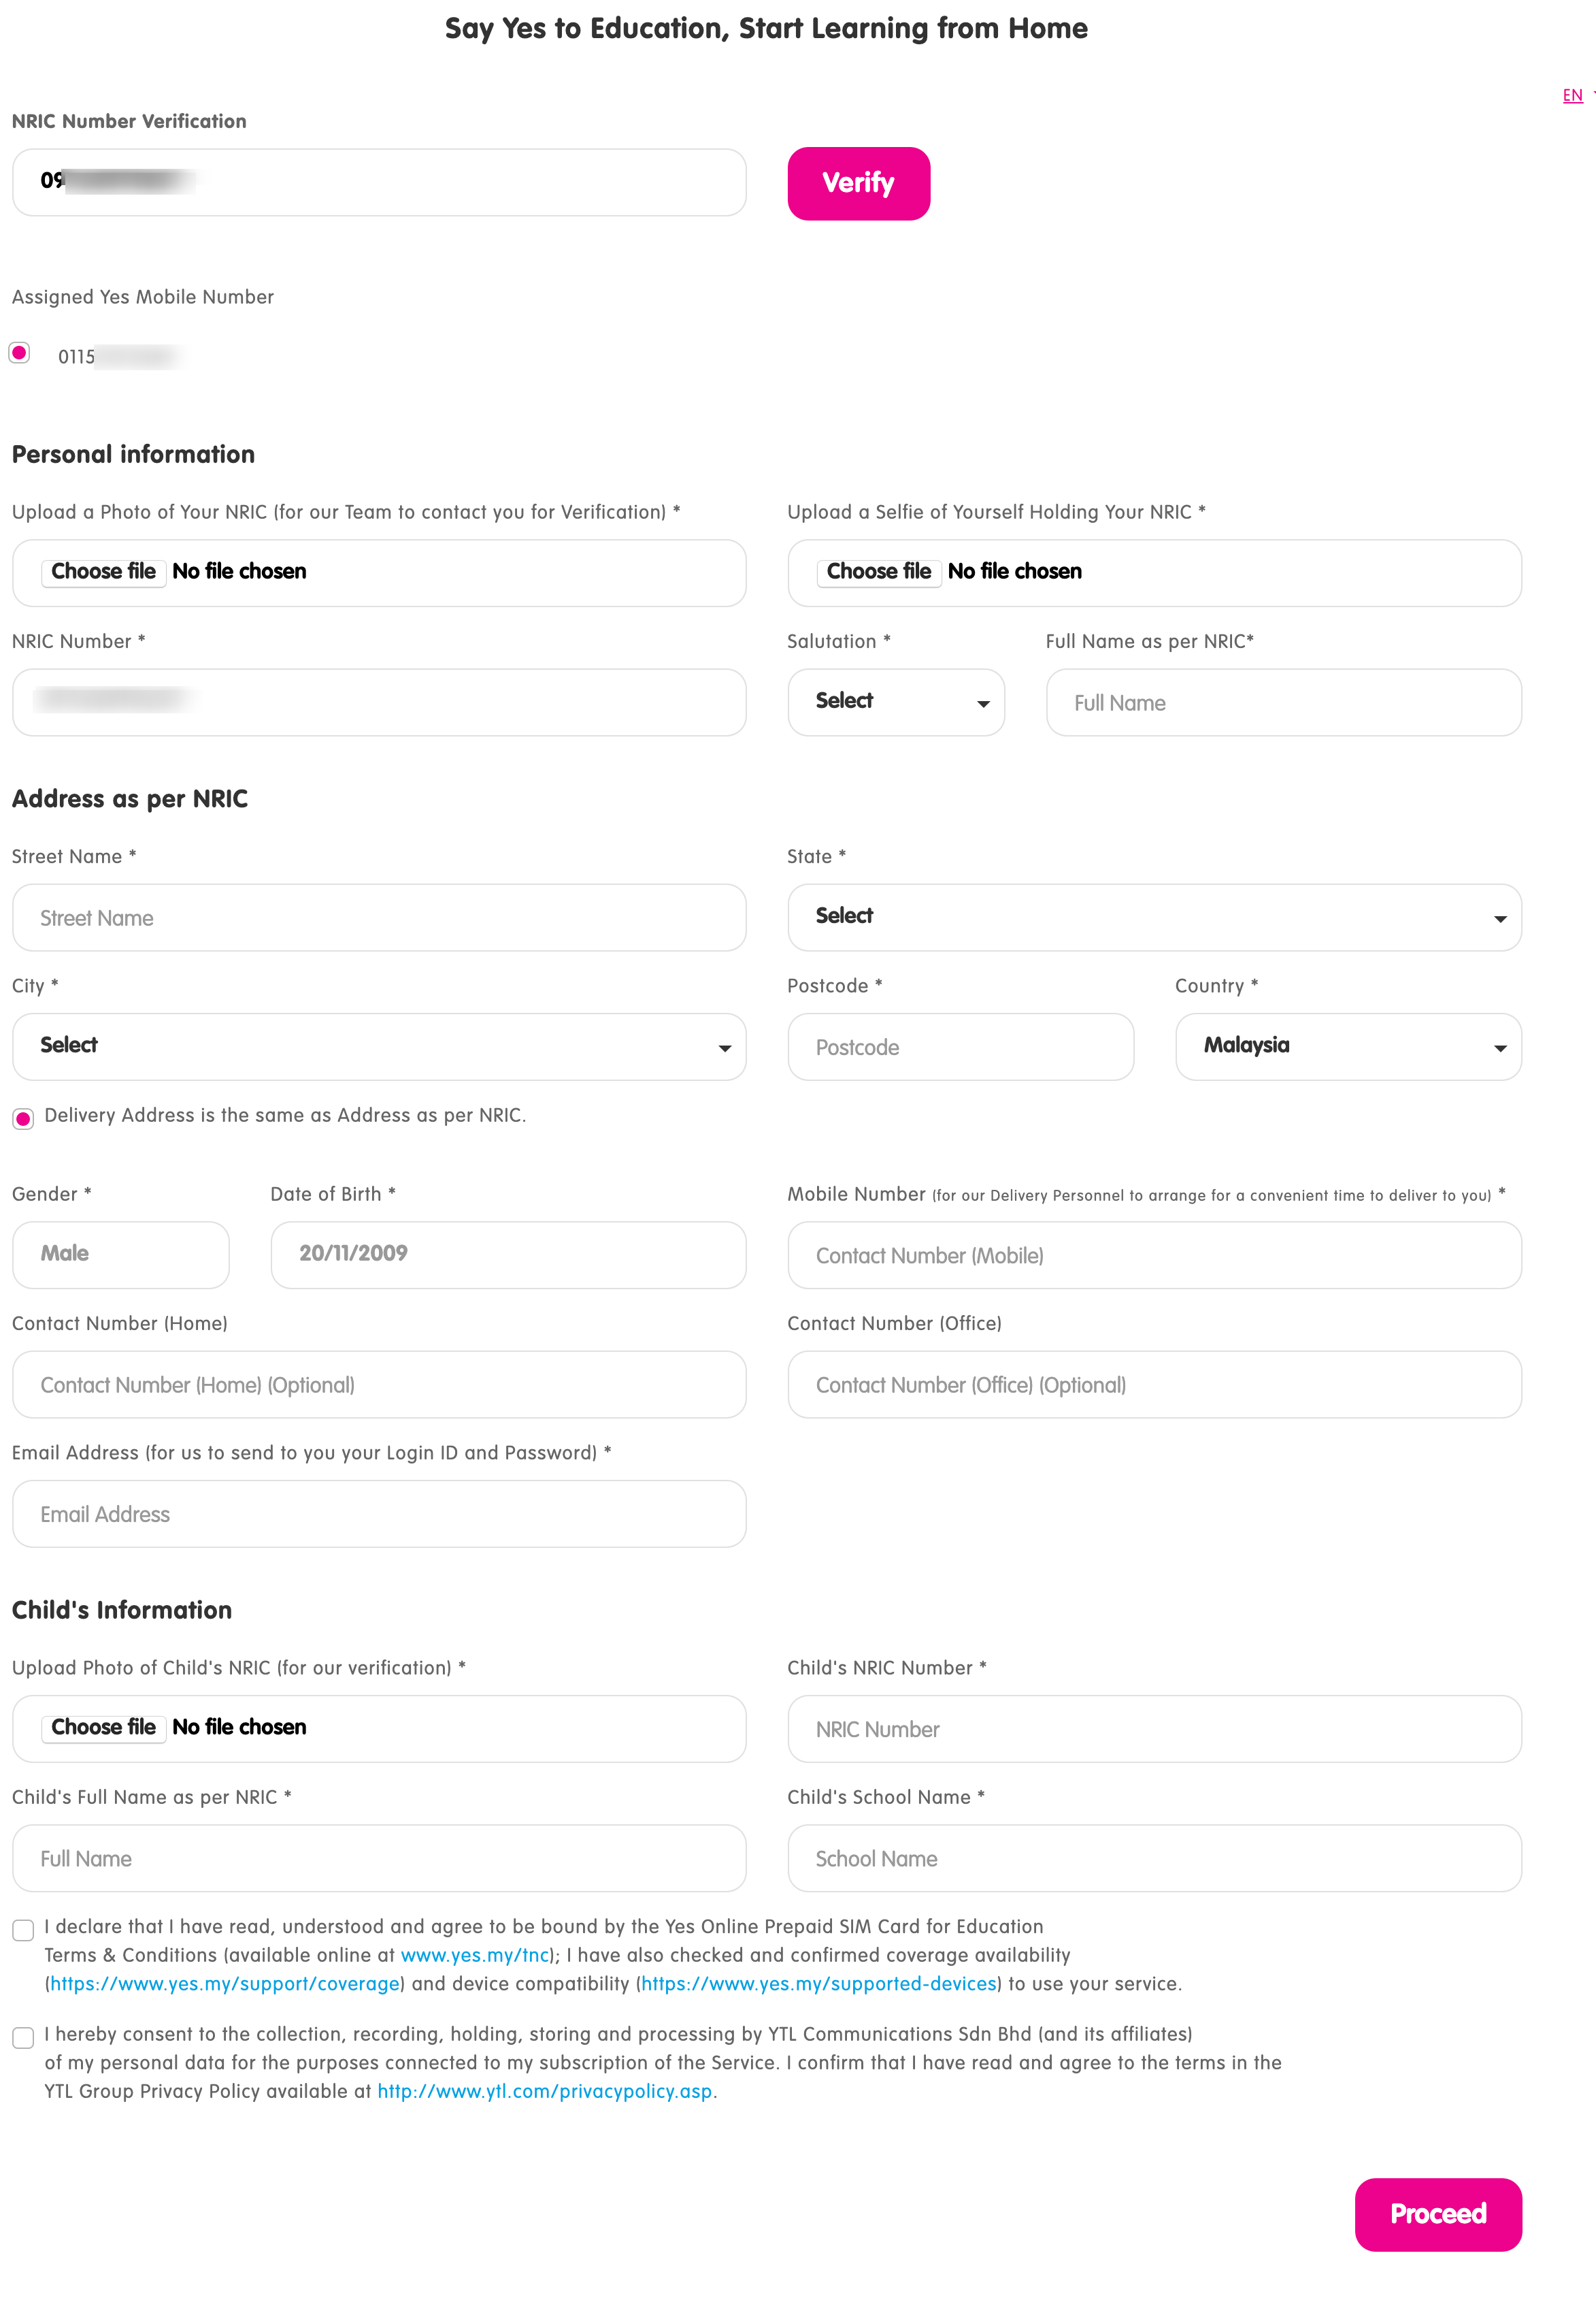Click the Street Name input field
This screenshot has height=2313, width=1596.
click(x=379, y=918)
